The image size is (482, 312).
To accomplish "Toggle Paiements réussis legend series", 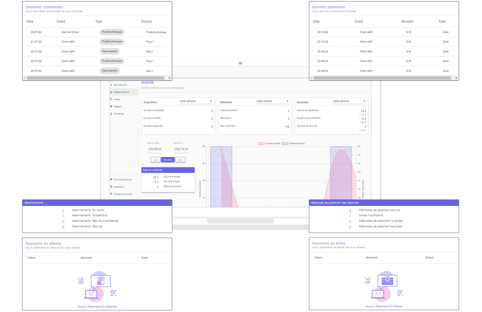I will click(293, 143).
